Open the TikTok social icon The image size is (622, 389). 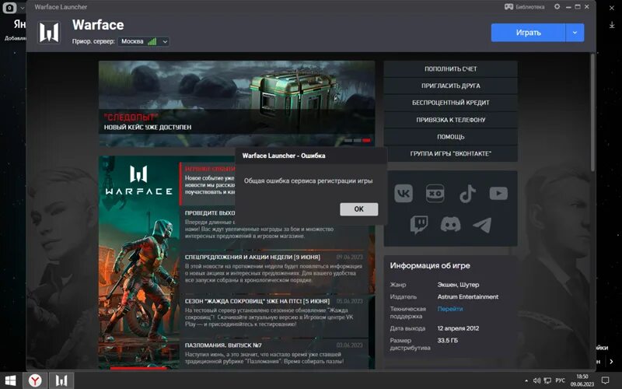pyautogui.click(x=467, y=194)
